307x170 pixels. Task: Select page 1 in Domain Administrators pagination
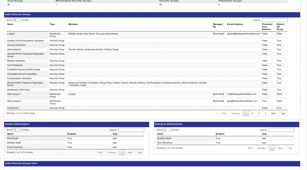[x=122, y=152]
